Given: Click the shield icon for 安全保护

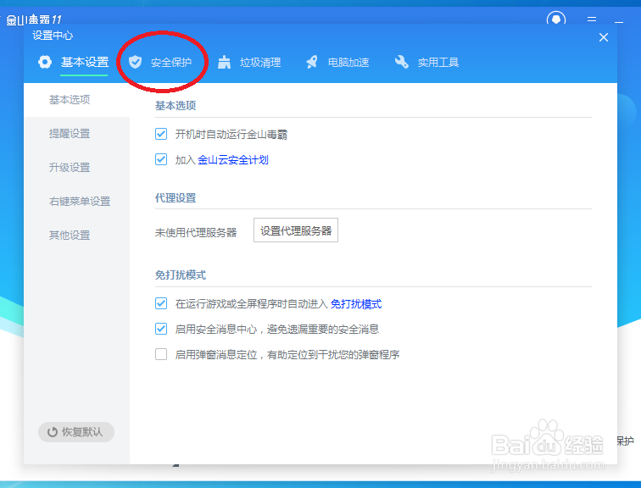Looking at the screenshot, I should pos(135,62).
